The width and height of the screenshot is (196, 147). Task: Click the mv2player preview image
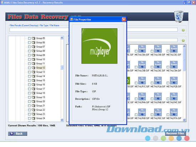(99, 46)
